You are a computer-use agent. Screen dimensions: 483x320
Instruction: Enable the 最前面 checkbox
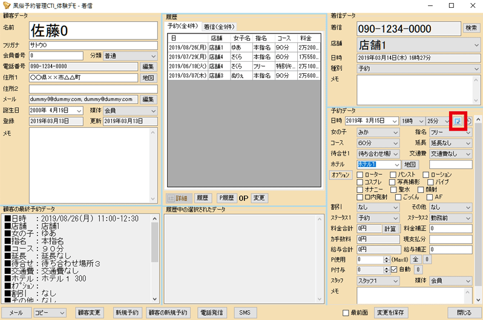click(346, 313)
